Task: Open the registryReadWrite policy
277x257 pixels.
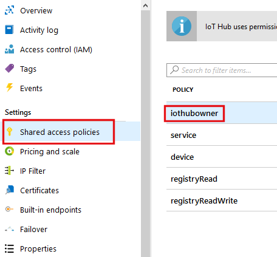Action: [222, 200]
